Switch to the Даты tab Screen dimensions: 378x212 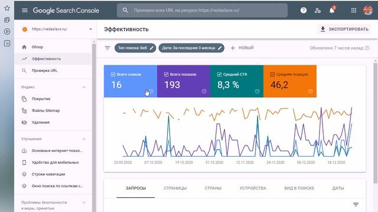point(338,188)
